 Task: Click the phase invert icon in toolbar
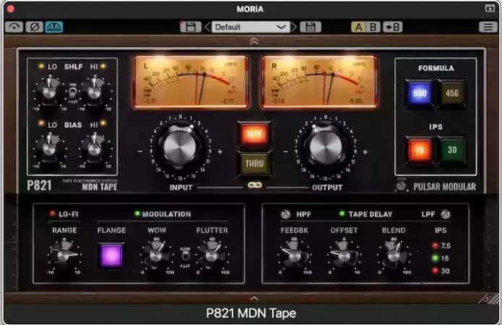coord(33,27)
